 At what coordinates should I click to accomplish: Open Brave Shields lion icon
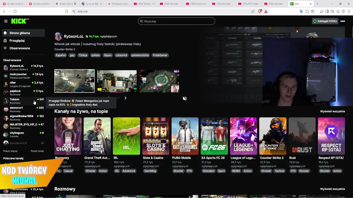(260, 11)
